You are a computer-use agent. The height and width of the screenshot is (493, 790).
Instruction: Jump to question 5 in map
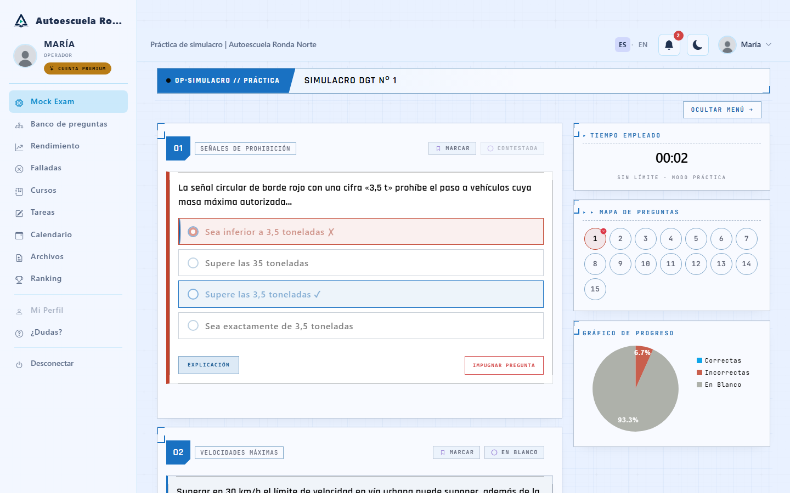(696, 239)
